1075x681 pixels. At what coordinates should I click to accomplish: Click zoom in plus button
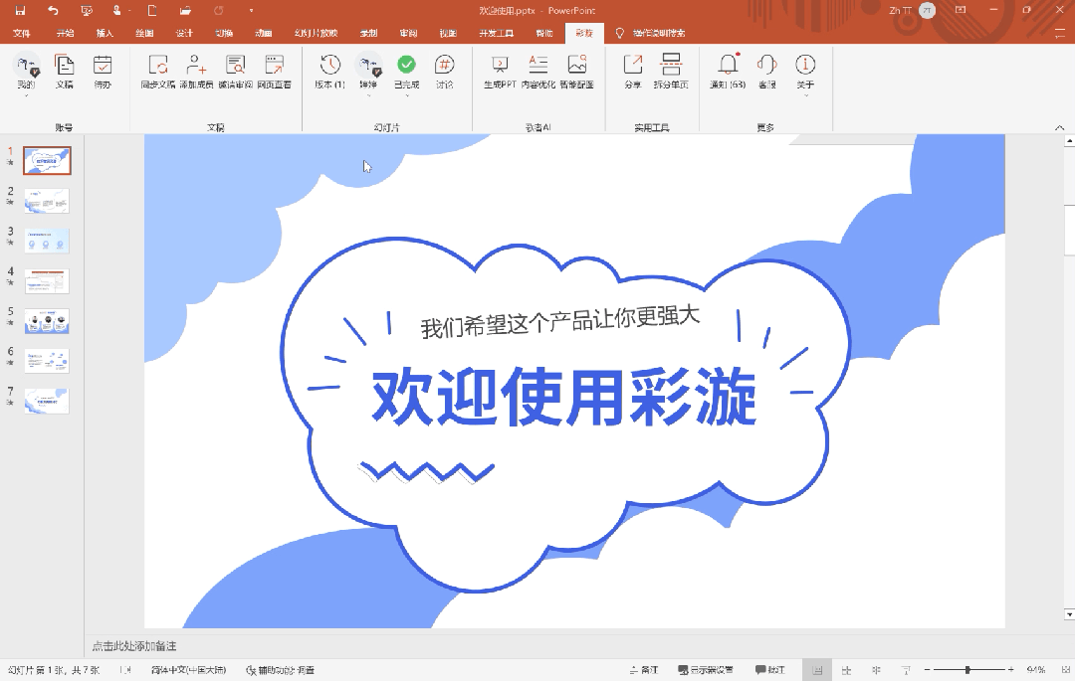1010,669
